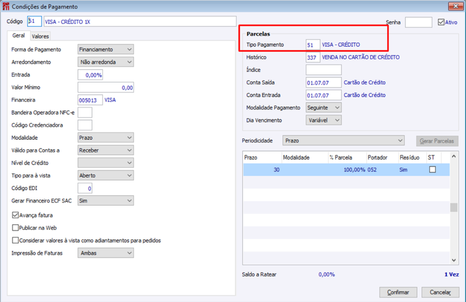Click the Confirmar button
This screenshot has width=466, height=302.
tap(398, 292)
